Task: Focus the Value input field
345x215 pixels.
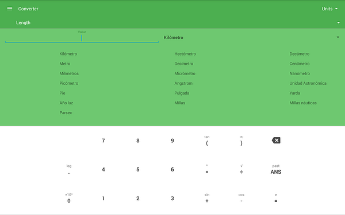Action: pos(82,38)
